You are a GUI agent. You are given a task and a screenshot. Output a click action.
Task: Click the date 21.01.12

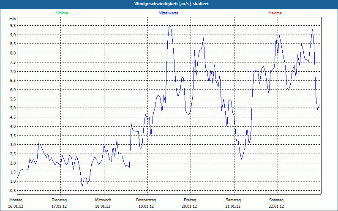tap(233, 206)
